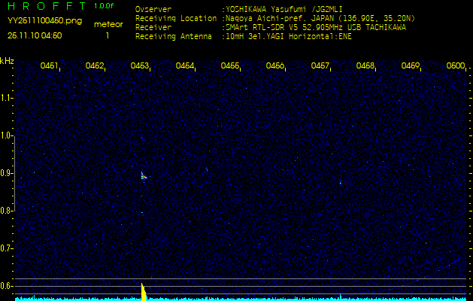Click the faint echo dot below 0457

pos(340,182)
